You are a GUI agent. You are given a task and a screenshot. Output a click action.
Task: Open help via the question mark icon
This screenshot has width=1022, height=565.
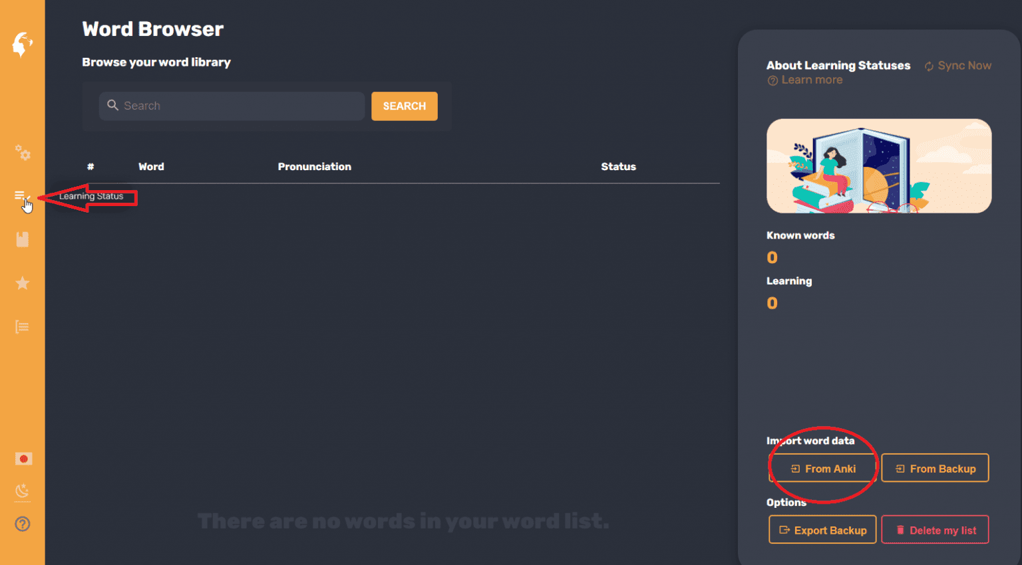[x=22, y=524]
